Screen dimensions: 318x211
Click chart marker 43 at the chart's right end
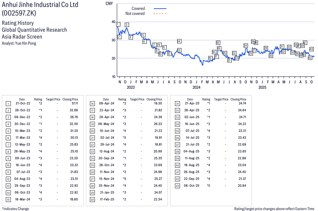[312, 49]
